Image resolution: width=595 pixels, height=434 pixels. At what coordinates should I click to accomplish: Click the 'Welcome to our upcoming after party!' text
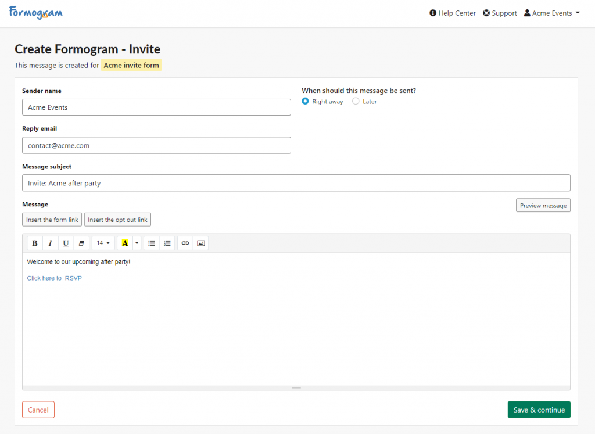coord(78,262)
